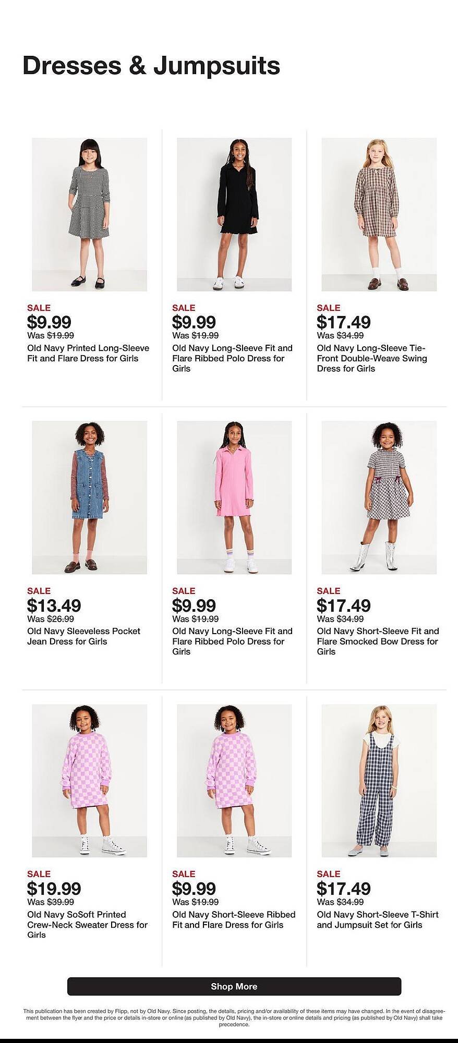
Task: Click the large $19.99 sweater dress sale price
Action: point(54,889)
